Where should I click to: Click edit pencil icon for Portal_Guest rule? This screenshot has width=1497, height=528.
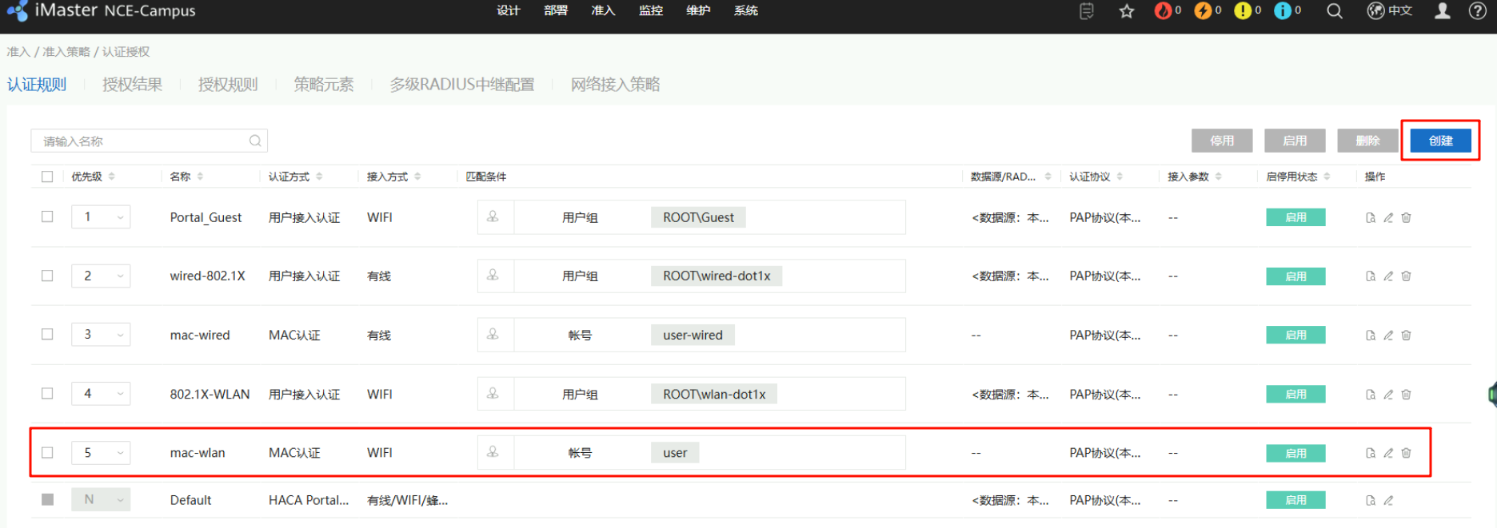click(x=1388, y=218)
